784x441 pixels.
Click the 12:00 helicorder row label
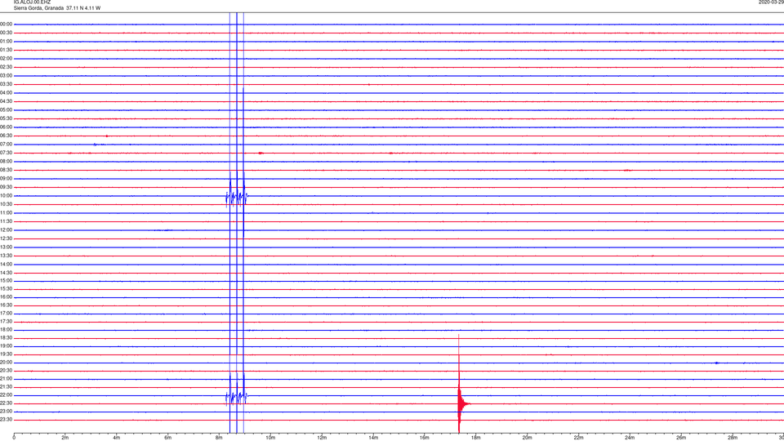[7, 230]
